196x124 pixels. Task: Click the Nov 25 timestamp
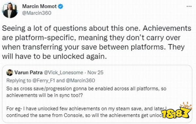coord(95,72)
